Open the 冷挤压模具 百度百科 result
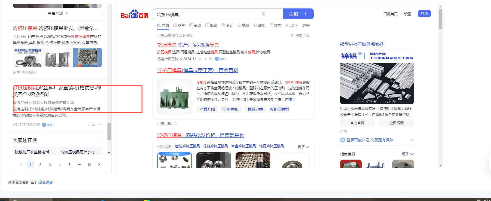The width and height of the screenshot is (491, 201). 198,70
